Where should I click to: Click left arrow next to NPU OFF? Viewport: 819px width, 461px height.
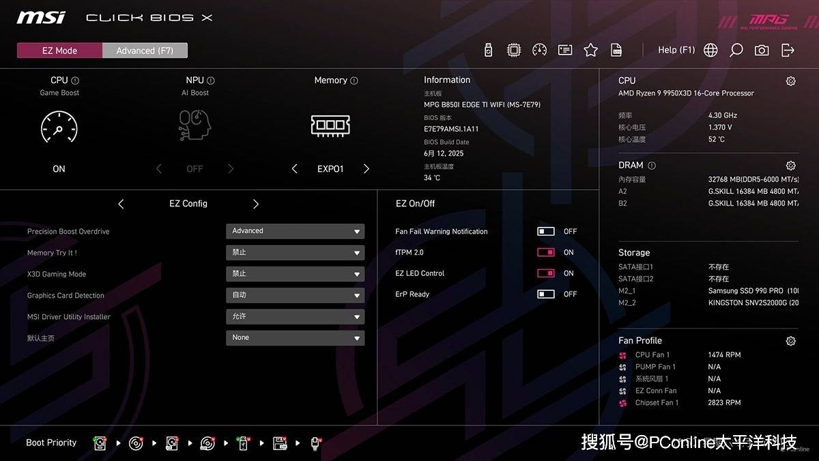[158, 169]
